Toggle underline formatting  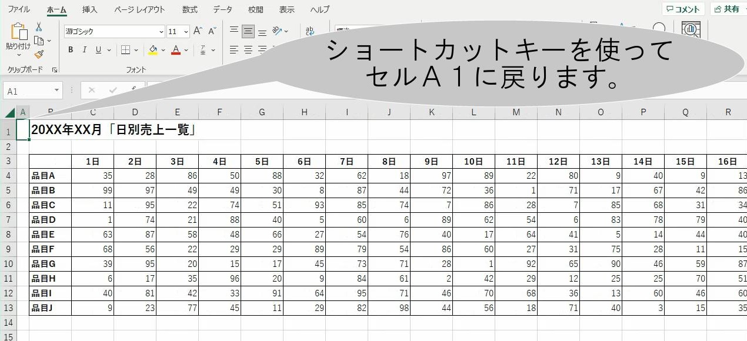(x=98, y=49)
